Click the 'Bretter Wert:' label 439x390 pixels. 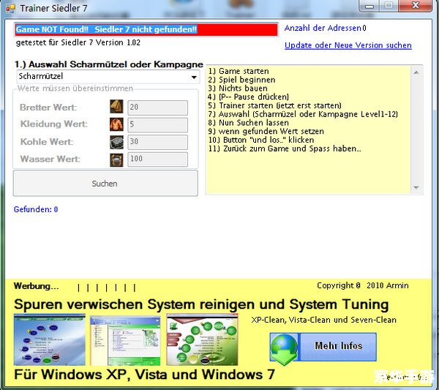click(48, 108)
